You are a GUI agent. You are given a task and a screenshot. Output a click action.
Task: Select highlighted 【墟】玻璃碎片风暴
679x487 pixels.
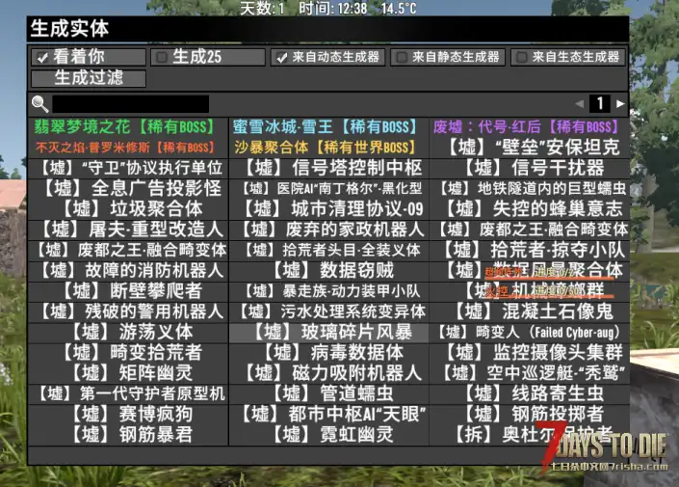pos(331,332)
